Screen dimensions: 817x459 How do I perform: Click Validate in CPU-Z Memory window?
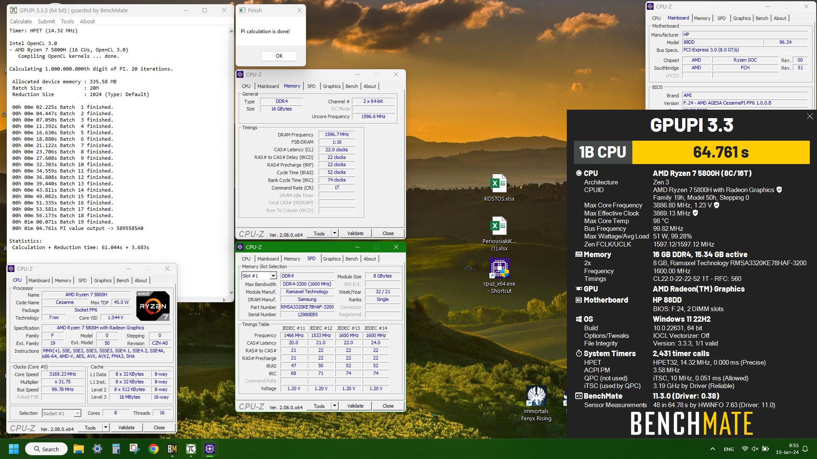355,233
